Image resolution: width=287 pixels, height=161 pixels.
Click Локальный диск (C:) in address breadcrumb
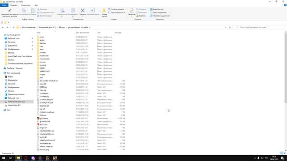(x=47, y=27)
